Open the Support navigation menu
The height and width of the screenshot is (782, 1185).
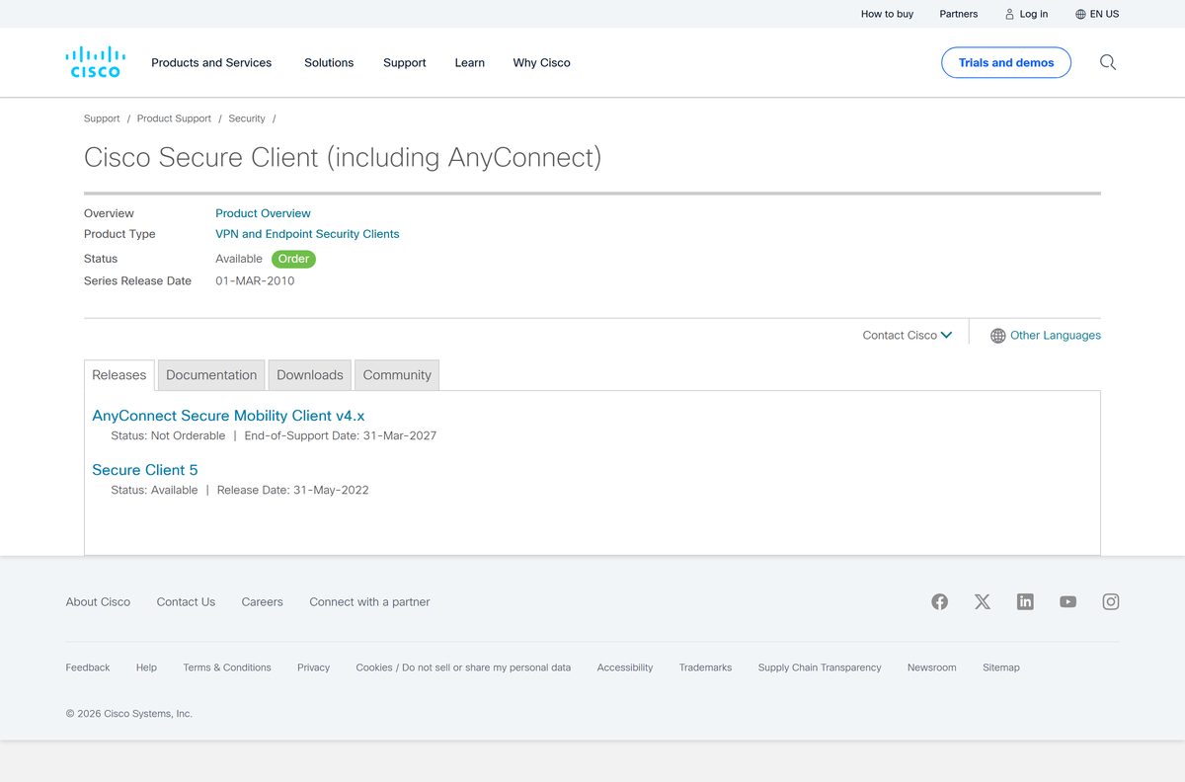pos(405,62)
